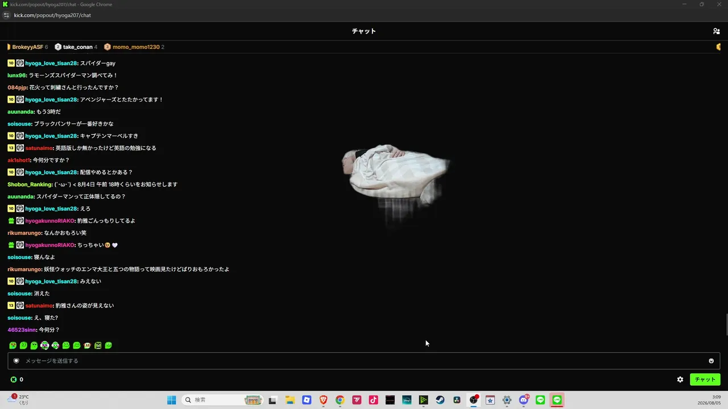The height and width of the screenshot is (409, 728).
Task: Click the address bar URL kick.com/popout/hyoga207/chat
Action: (52, 15)
